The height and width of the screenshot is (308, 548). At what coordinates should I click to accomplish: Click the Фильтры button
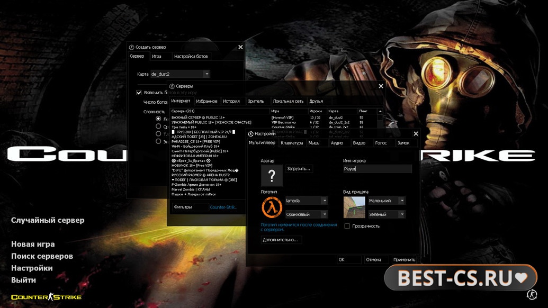pos(190,207)
